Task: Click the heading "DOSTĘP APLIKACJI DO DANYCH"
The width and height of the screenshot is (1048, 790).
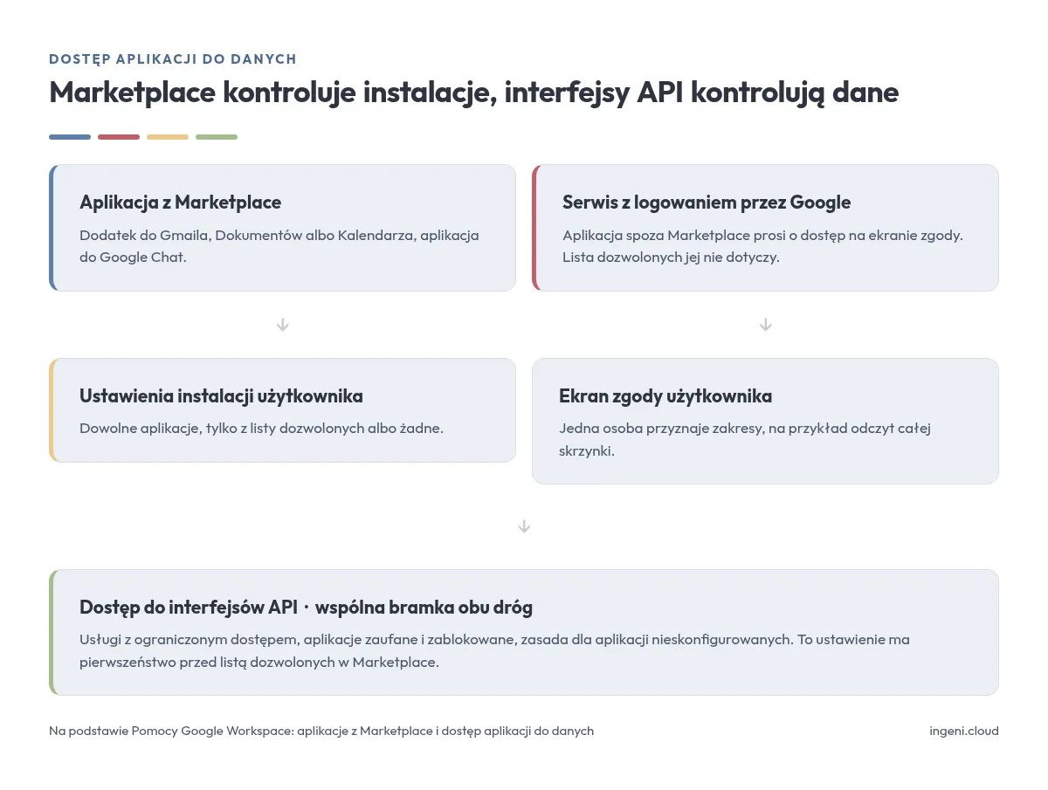Action: [x=173, y=59]
